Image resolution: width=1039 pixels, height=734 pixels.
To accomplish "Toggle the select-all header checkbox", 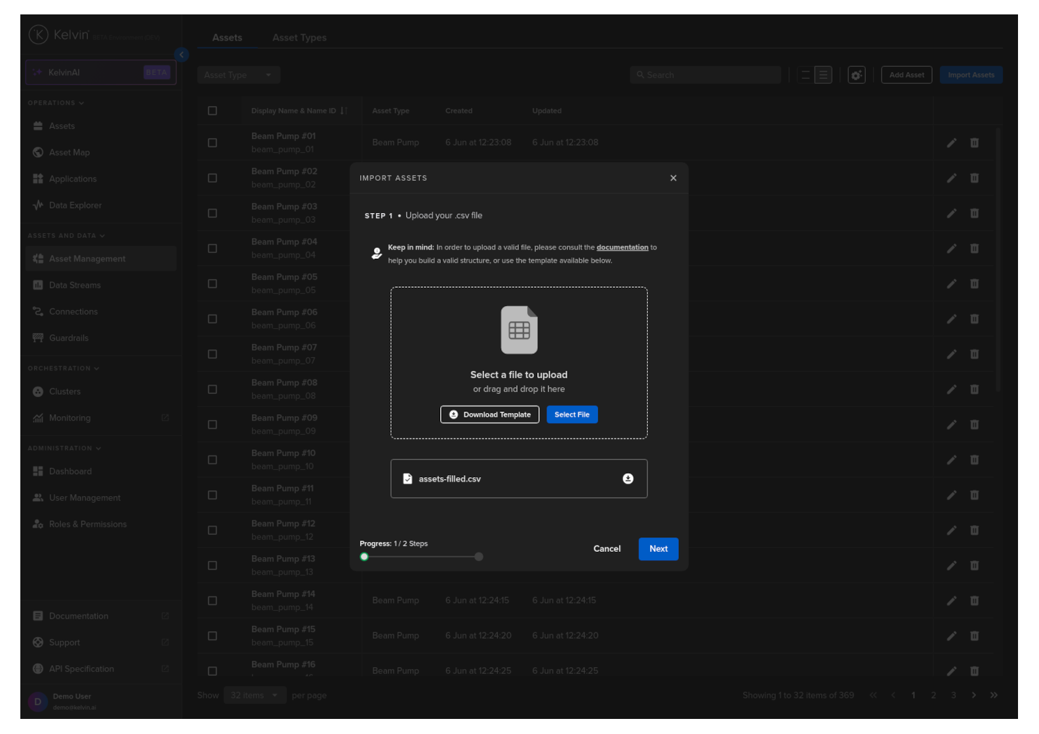I will pos(213,111).
